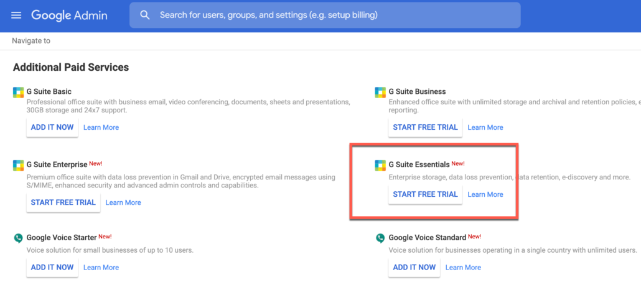The height and width of the screenshot is (285, 641).
Task: Click the Navigate to label
Action: [x=31, y=41]
